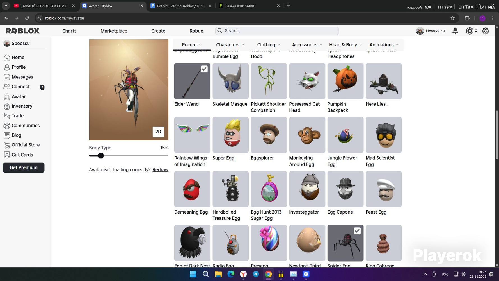Open the Trade sidebar icon
The image size is (499, 281).
(7, 116)
